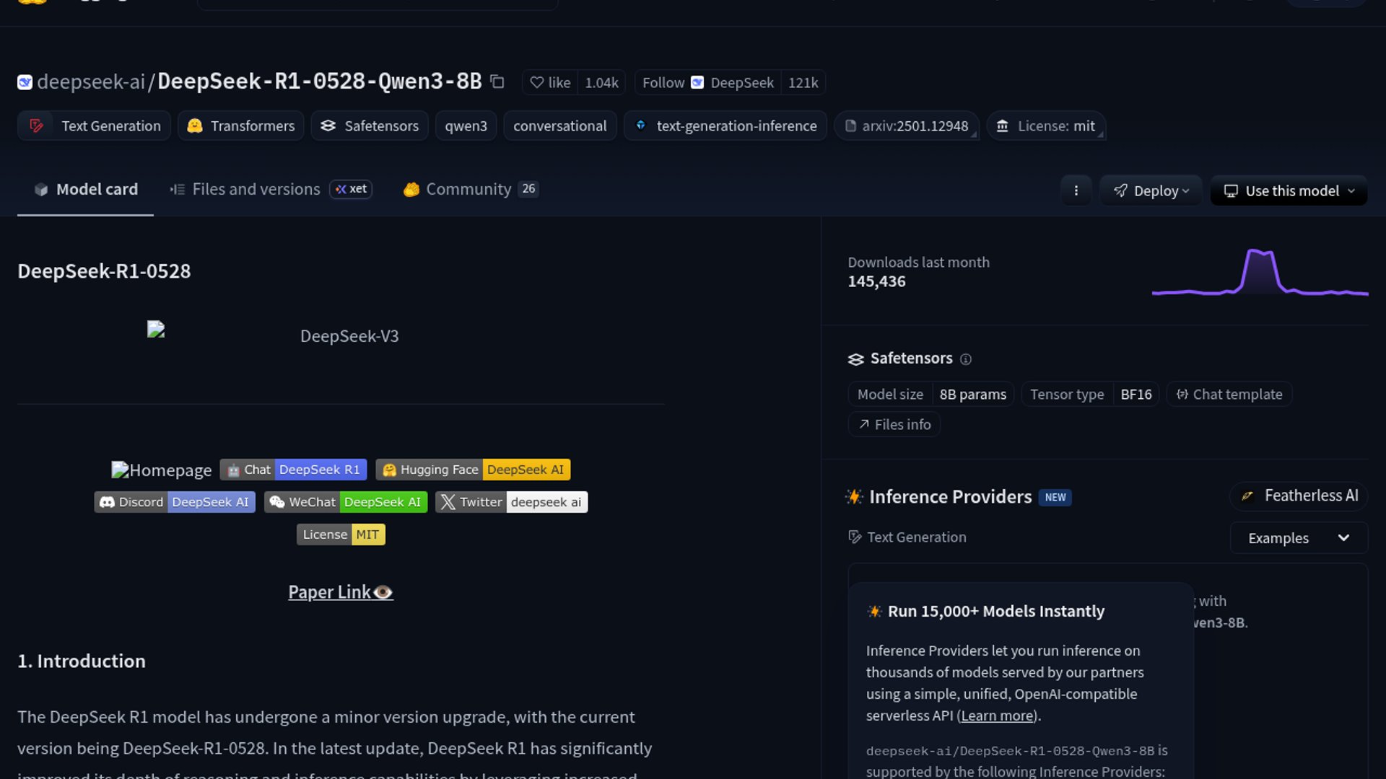Screen dimensions: 1386x779
Task: Click the downloads last month chart
Action: (x=1259, y=274)
